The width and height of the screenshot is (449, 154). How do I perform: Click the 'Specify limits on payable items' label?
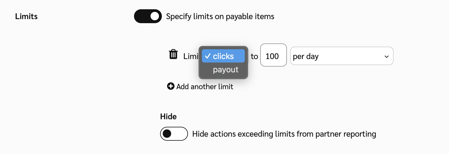(x=220, y=16)
